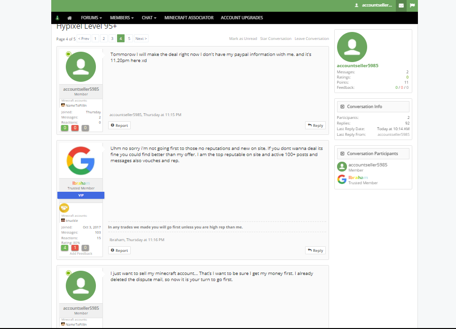Open Ibraham's Google avatar in post
Screen dimensions: 456x329
(81, 161)
